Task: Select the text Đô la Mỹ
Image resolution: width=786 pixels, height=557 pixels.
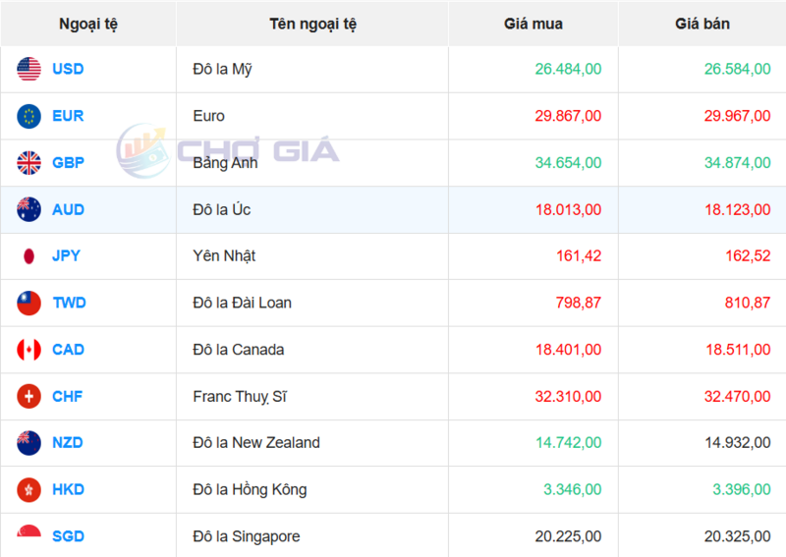Action: point(222,69)
